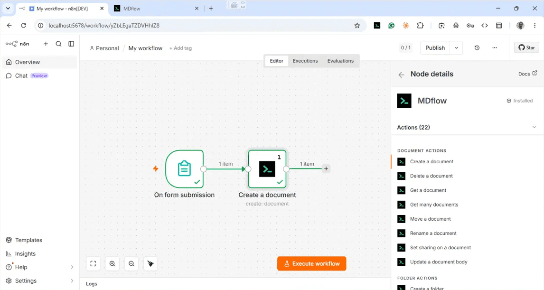Switch to the MDflow browser tab
Viewport: 544px width, 290px height.
point(157,9)
